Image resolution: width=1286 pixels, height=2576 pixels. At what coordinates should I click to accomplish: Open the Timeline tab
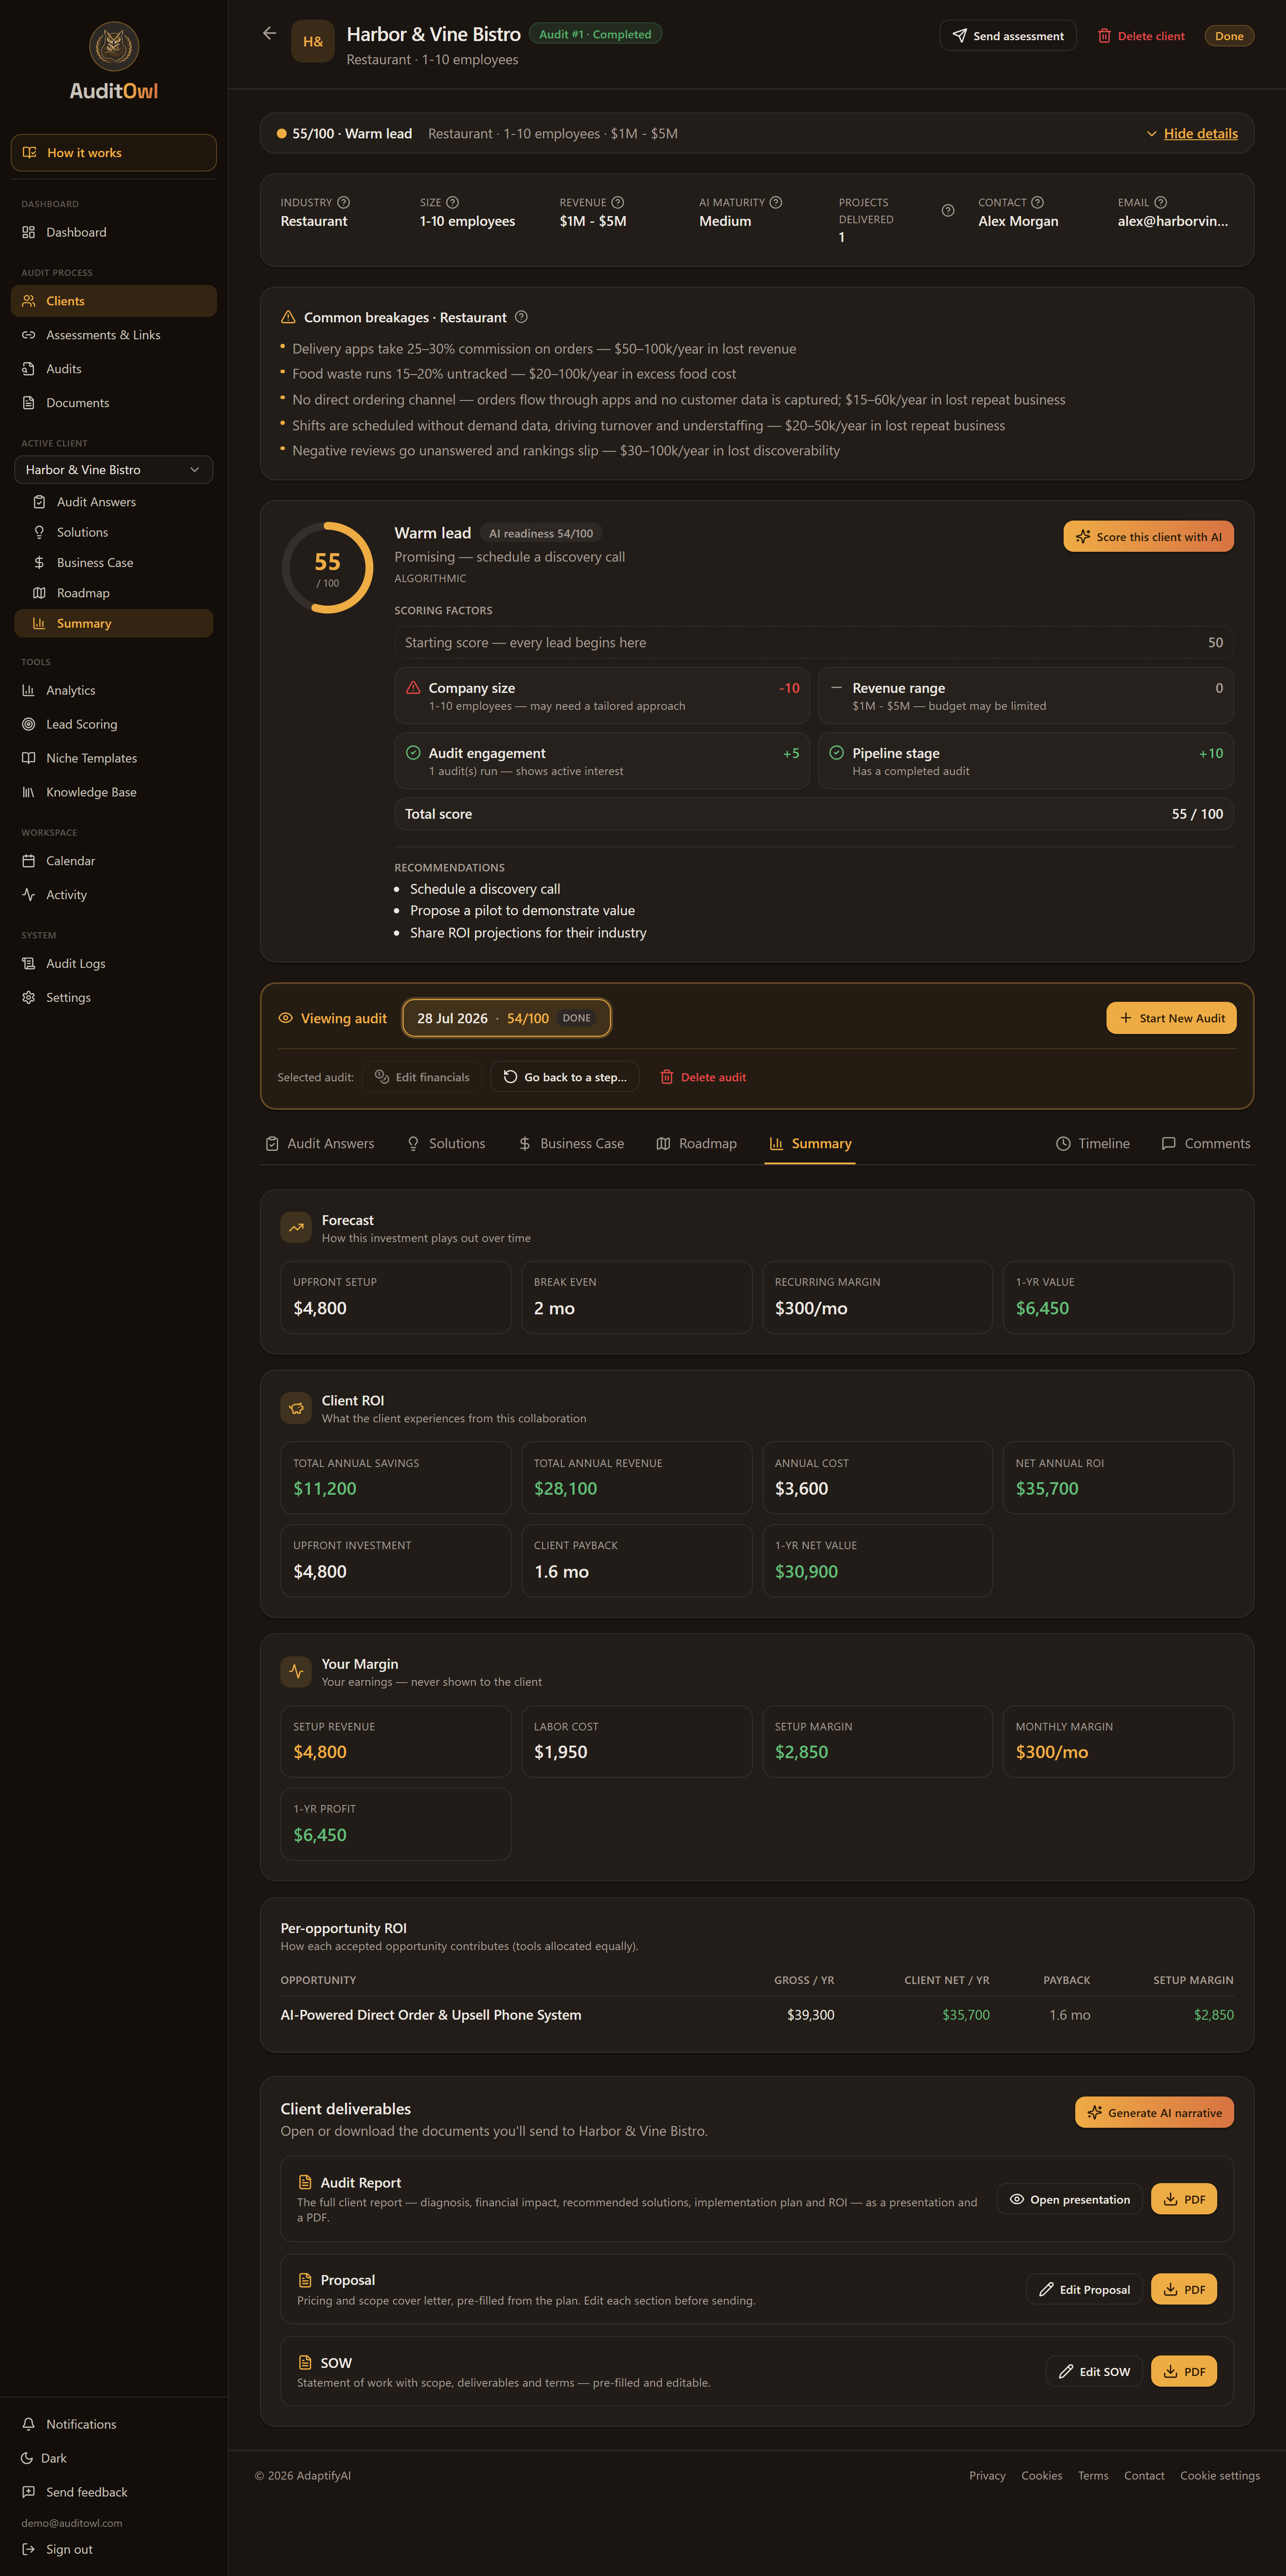click(1093, 1143)
